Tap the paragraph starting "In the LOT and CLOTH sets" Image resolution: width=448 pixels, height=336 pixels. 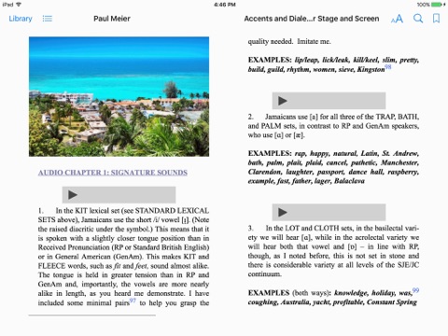click(333, 251)
